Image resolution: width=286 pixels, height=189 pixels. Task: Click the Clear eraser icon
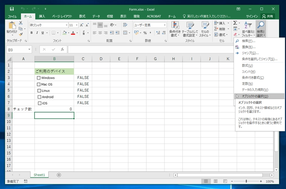(235, 34)
